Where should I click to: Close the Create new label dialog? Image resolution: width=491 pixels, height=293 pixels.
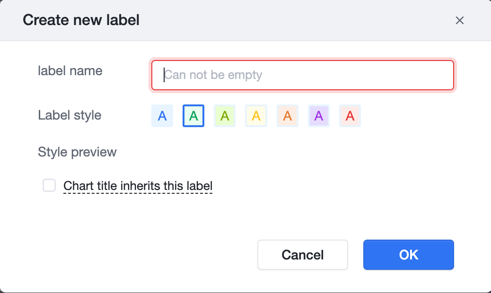(x=460, y=20)
